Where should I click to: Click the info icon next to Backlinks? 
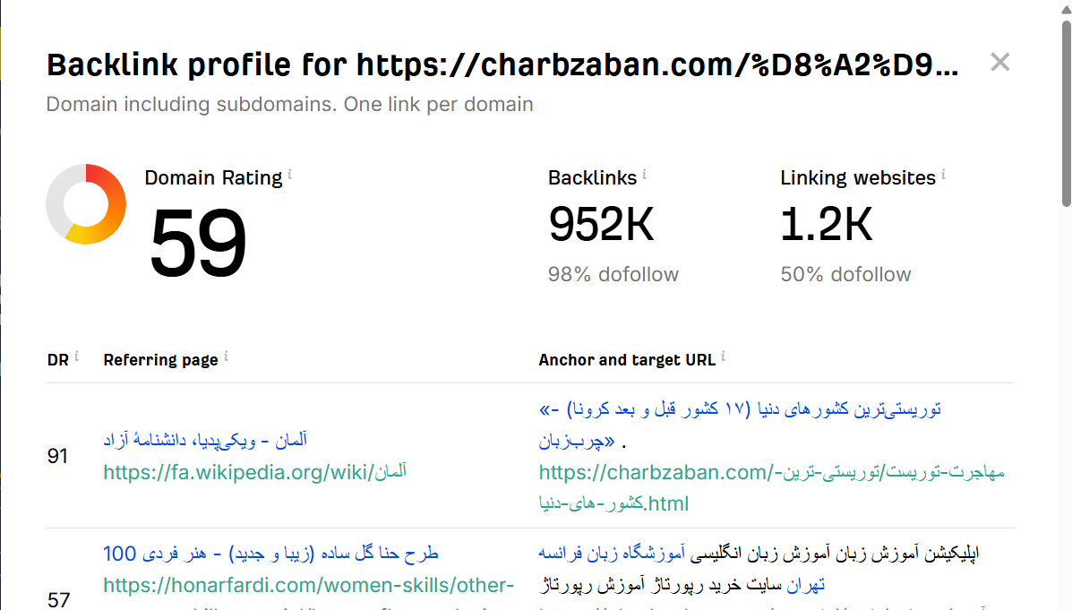tap(644, 176)
